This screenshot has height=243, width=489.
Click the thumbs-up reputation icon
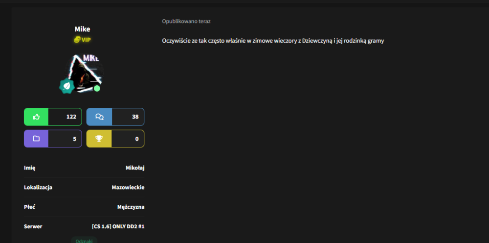36,117
